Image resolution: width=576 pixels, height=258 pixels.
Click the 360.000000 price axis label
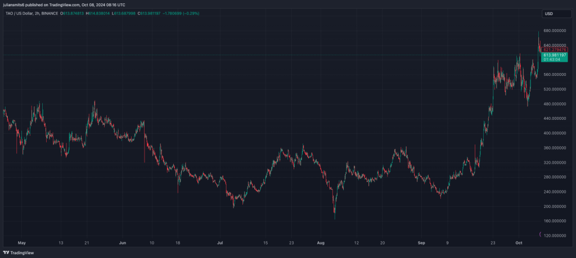tap(555, 148)
